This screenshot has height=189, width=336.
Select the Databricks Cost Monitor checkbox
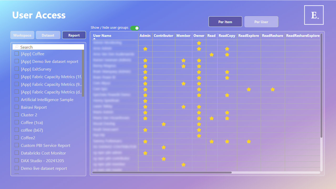pos(17,153)
